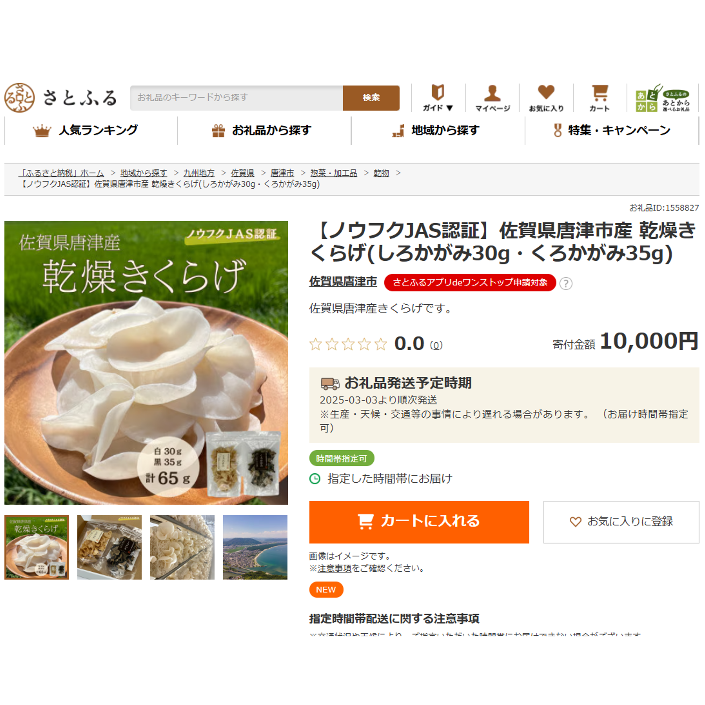Viewport: 705px width, 705px height.
Task: Click the さとふる logo
Action: [x=61, y=98]
